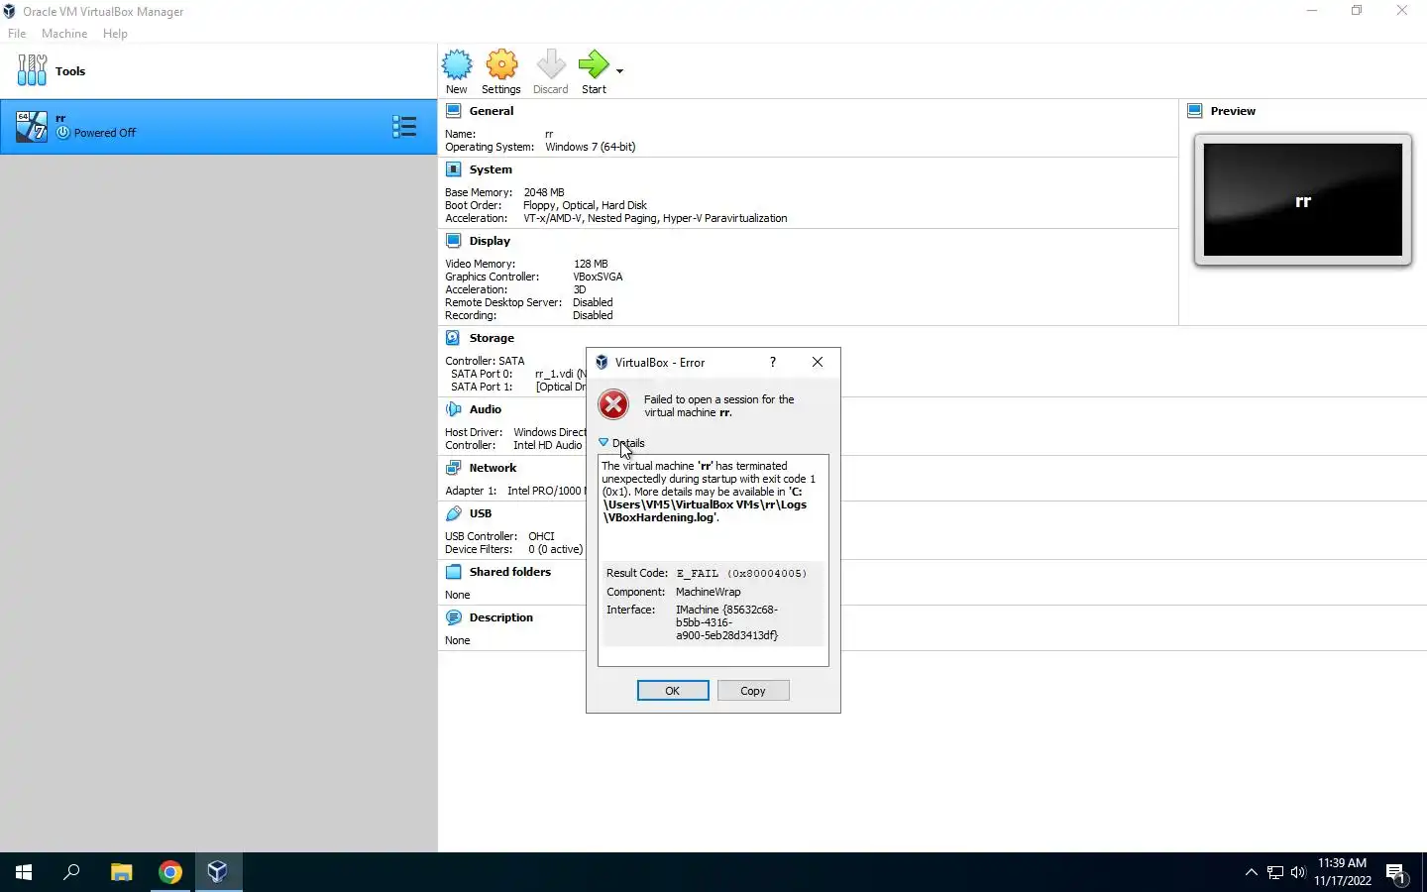This screenshot has height=892, width=1427.
Task: Open the Display section icon
Action: 454,241
